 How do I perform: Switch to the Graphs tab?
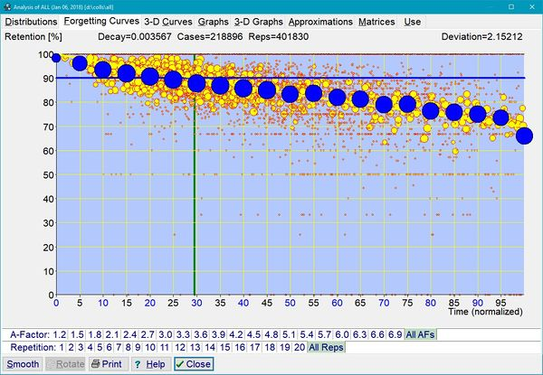(213, 22)
